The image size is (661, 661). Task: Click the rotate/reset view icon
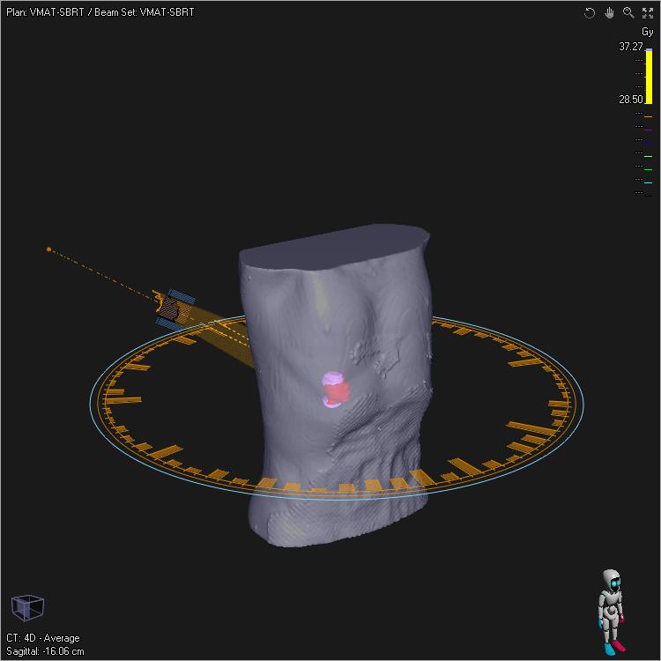[x=590, y=13]
